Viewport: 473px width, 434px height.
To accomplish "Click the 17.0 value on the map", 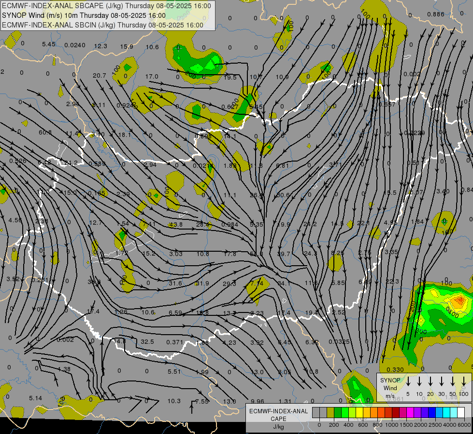I will 152,77.
